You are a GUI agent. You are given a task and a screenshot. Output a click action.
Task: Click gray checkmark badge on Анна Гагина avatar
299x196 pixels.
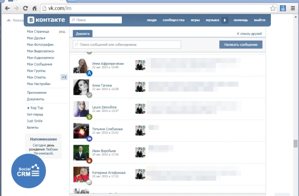[x=89, y=95]
